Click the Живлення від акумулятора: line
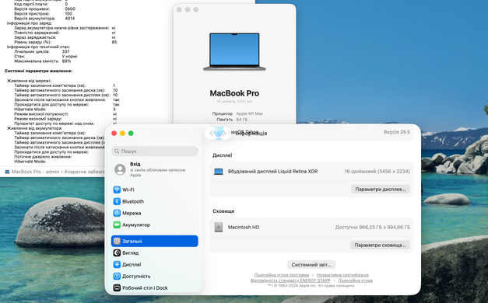 [x=34, y=128]
